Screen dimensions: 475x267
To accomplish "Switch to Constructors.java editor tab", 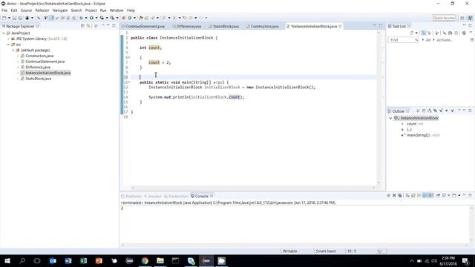I will pyautogui.click(x=262, y=27).
